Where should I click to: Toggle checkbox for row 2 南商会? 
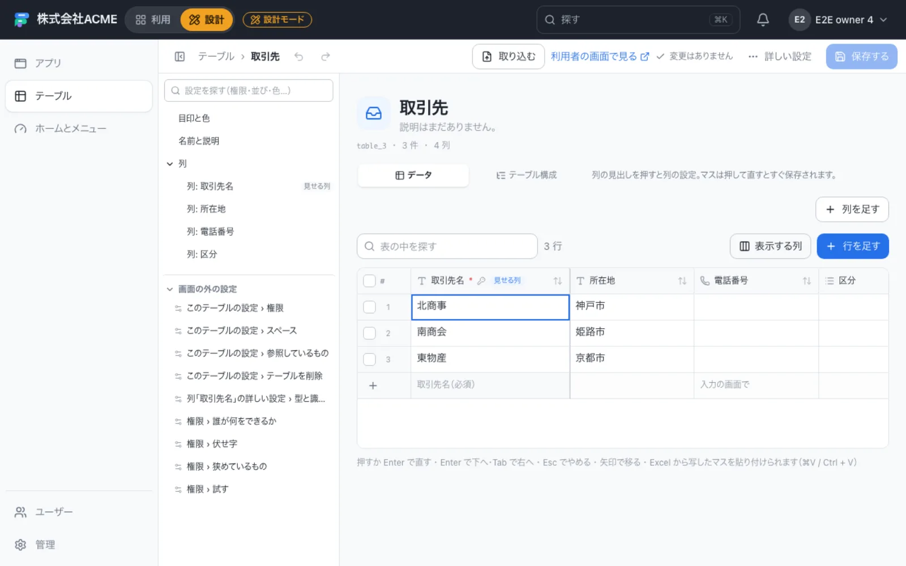369,333
